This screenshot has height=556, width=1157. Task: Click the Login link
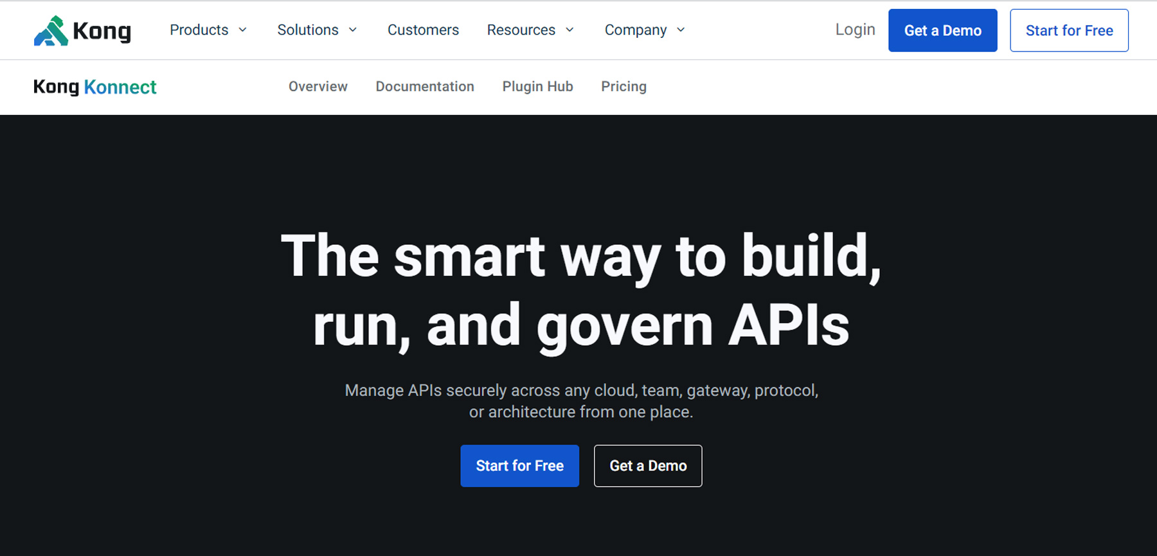click(x=855, y=30)
